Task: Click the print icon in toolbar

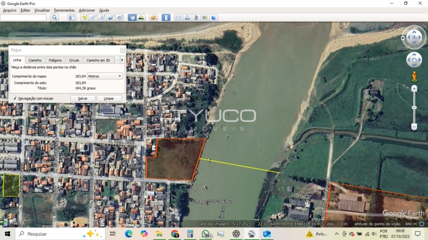Action: (187, 17)
